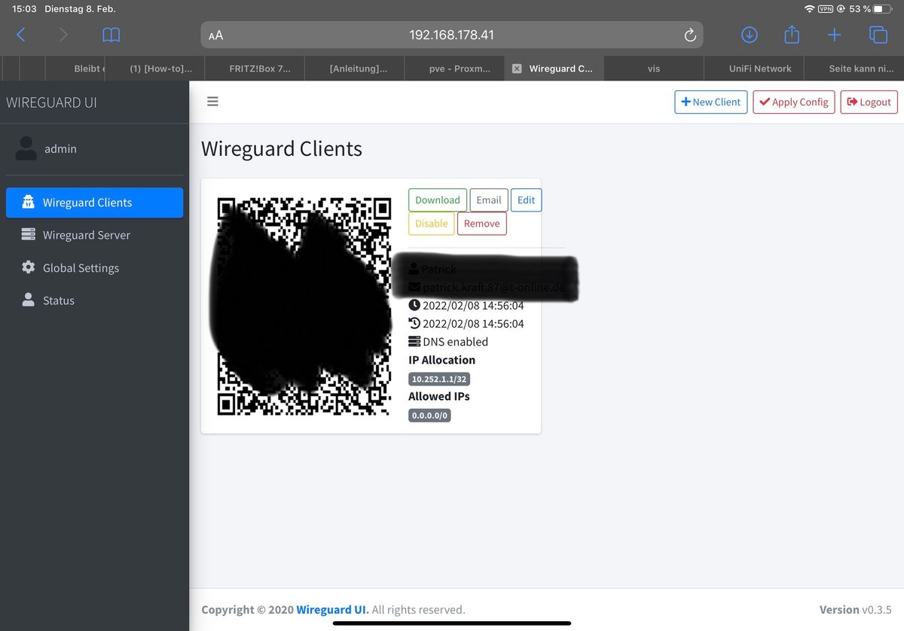Open the share sheet
The width and height of the screenshot is (904, 631).
point(792,34)
